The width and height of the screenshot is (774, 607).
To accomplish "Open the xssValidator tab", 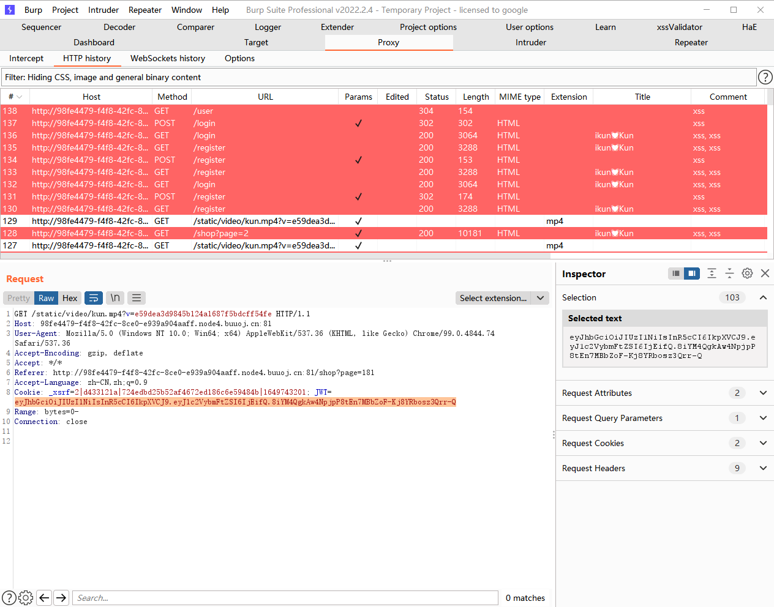I will (680, 27).
